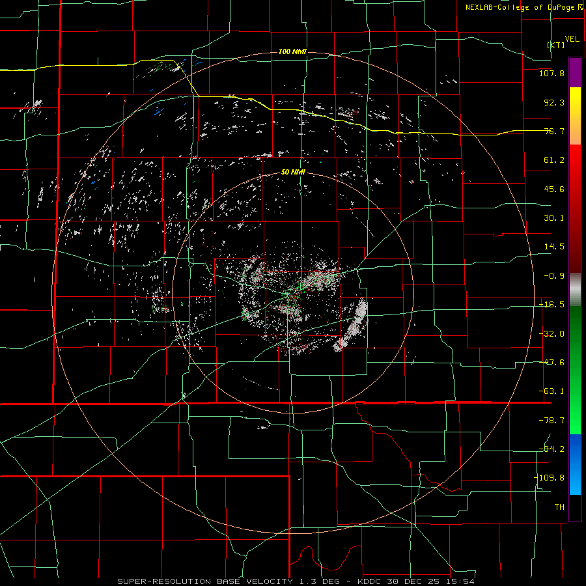The height and width of the screenshot is (586, 586).
Task: Click the 61.2 velocity scale value
Action: [x=554, y=160]
